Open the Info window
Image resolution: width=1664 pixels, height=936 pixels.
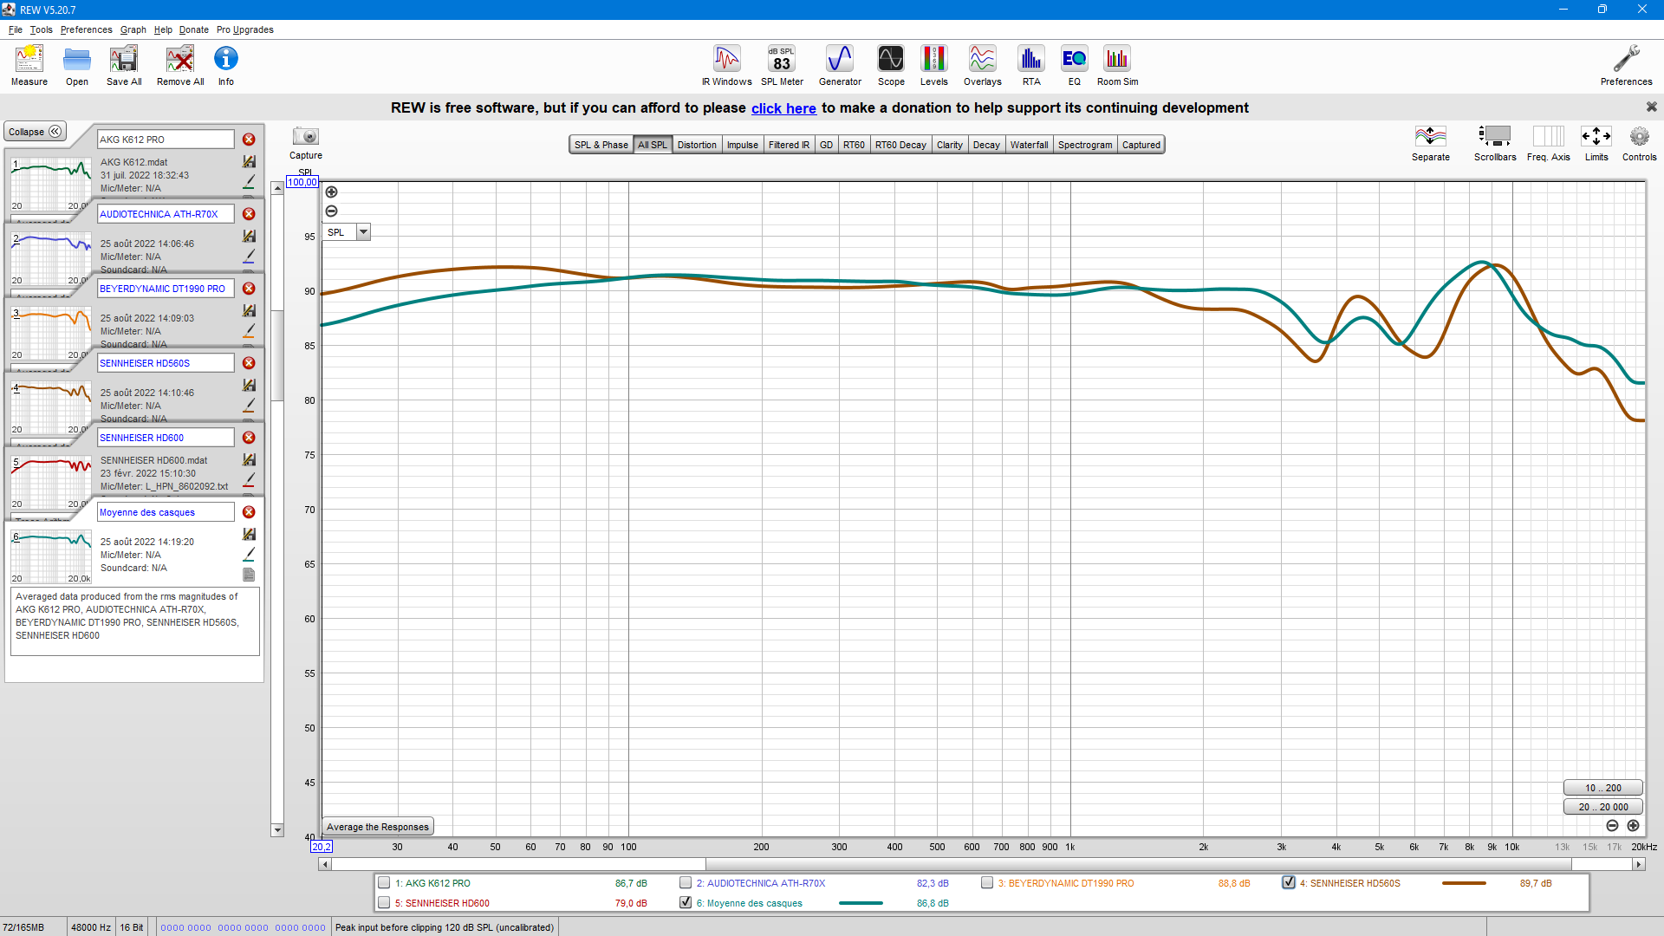(x=226, y=65)
